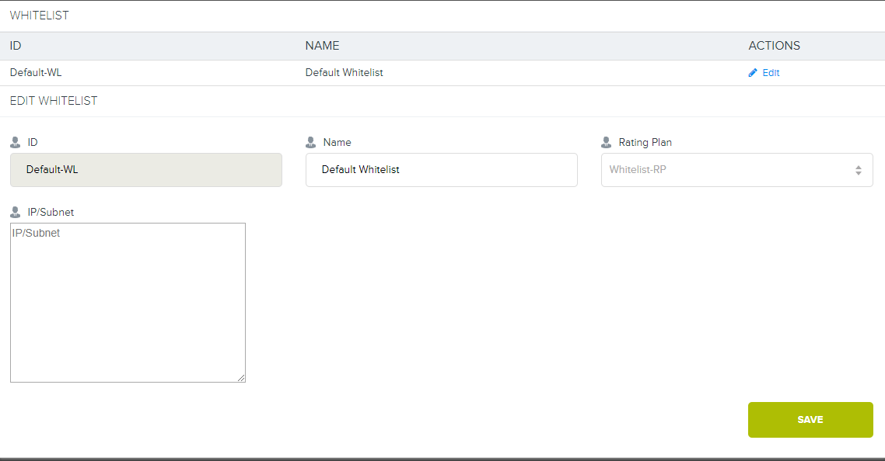Click the person icon next to ID label
885x461 pixels.
pos(16,143)
